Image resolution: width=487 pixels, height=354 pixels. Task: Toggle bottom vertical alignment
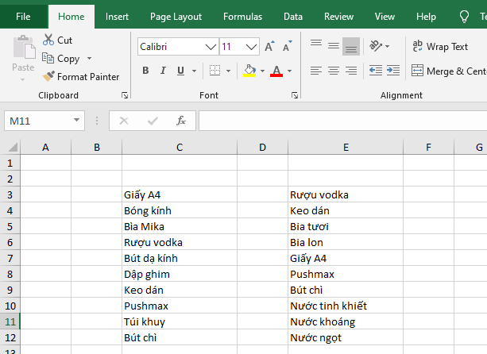(x=351, y=46)
